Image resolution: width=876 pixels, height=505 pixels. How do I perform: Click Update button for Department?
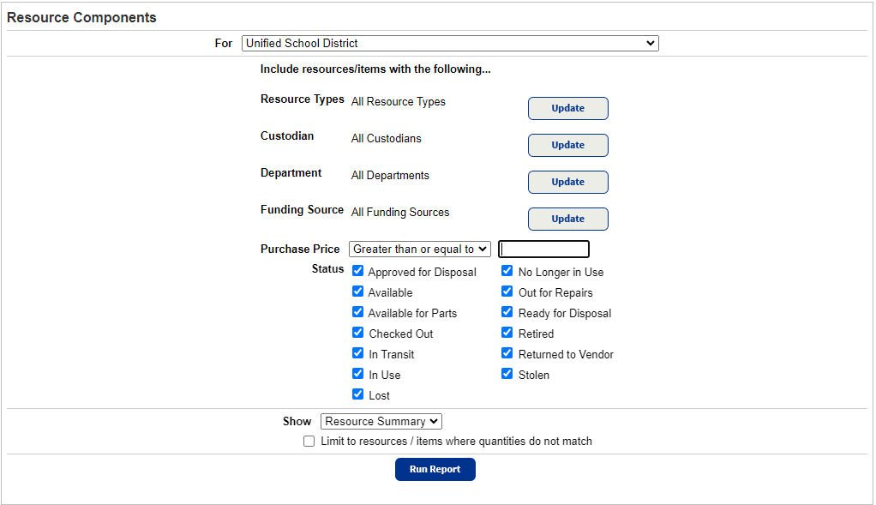(567, 182)
